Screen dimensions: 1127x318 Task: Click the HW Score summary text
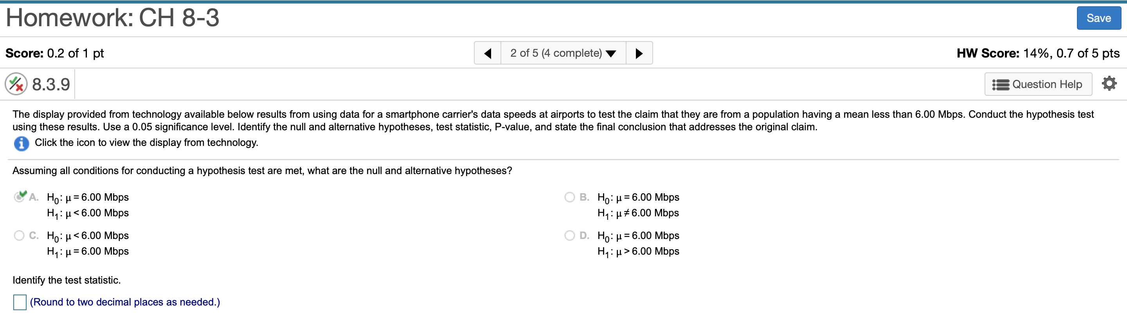tap(1038, 53)
